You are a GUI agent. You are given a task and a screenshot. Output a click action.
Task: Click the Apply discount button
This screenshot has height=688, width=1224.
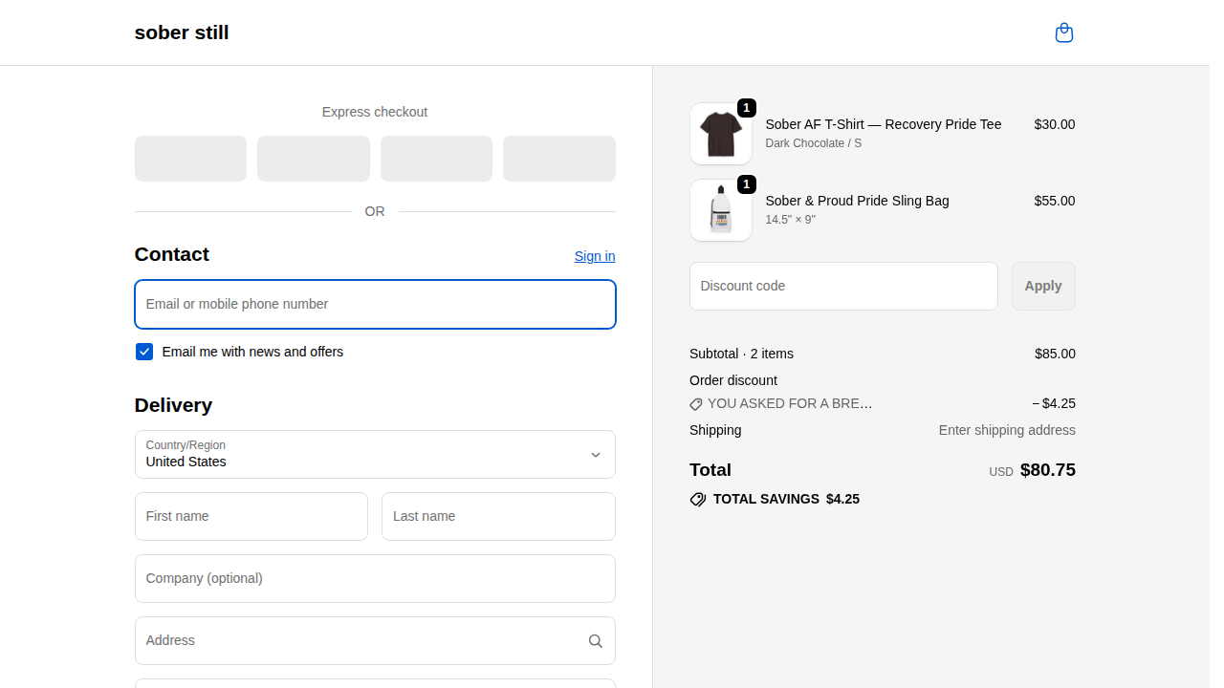coord(1043,286)
